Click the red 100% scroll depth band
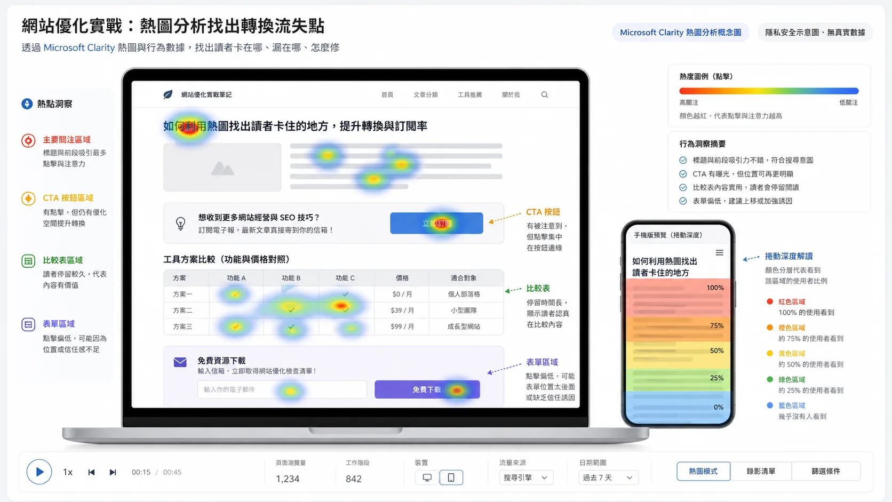 (678, 298)
